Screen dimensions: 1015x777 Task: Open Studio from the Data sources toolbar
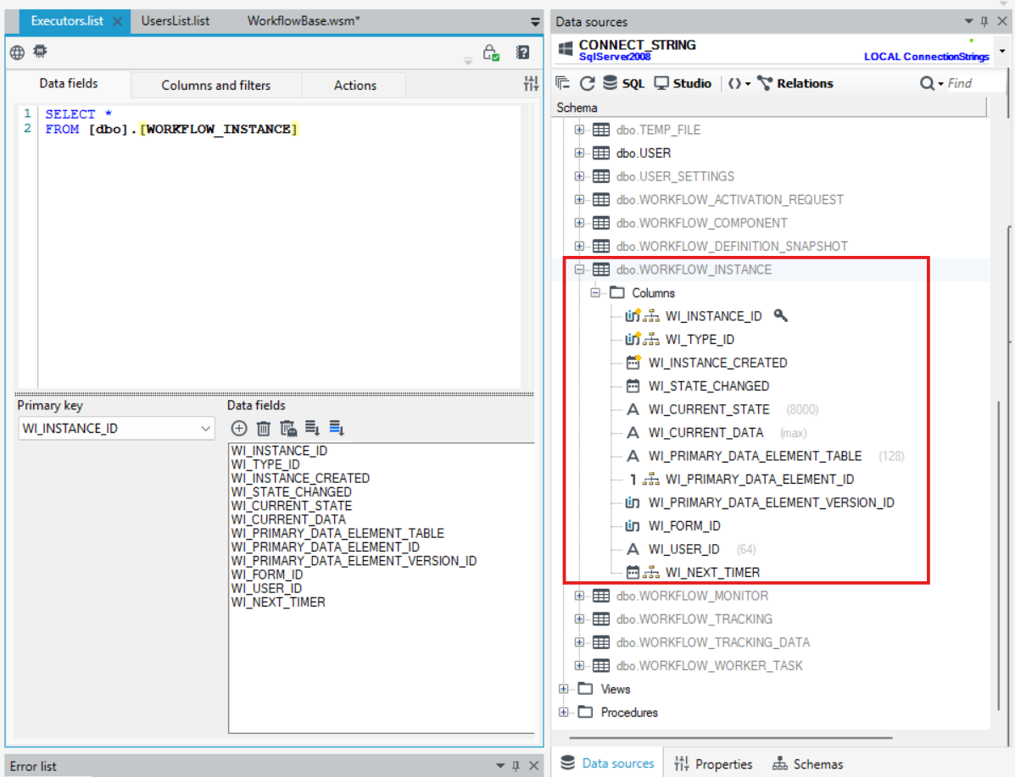coord(683,83)
